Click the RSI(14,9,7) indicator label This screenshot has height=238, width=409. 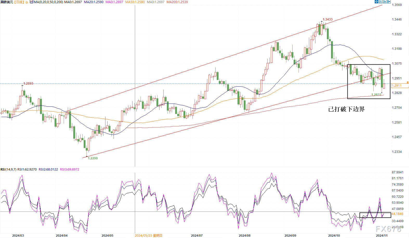pyautogui.click(x=8, y=169)
